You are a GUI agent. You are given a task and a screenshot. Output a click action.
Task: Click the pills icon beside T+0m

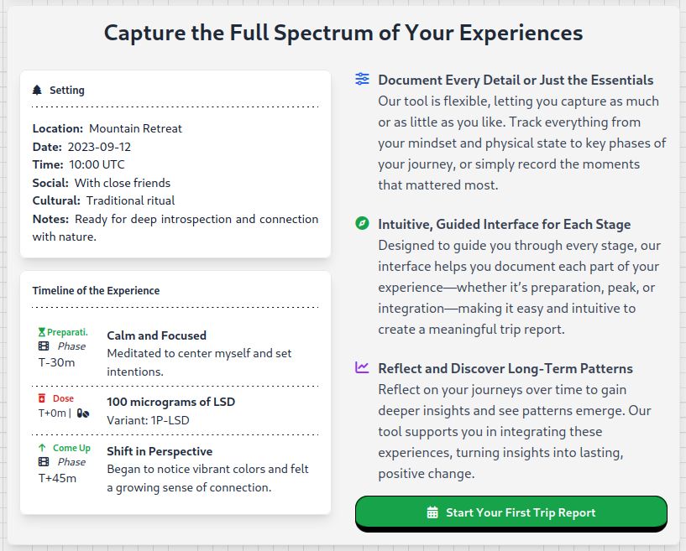tap(83, 413)
